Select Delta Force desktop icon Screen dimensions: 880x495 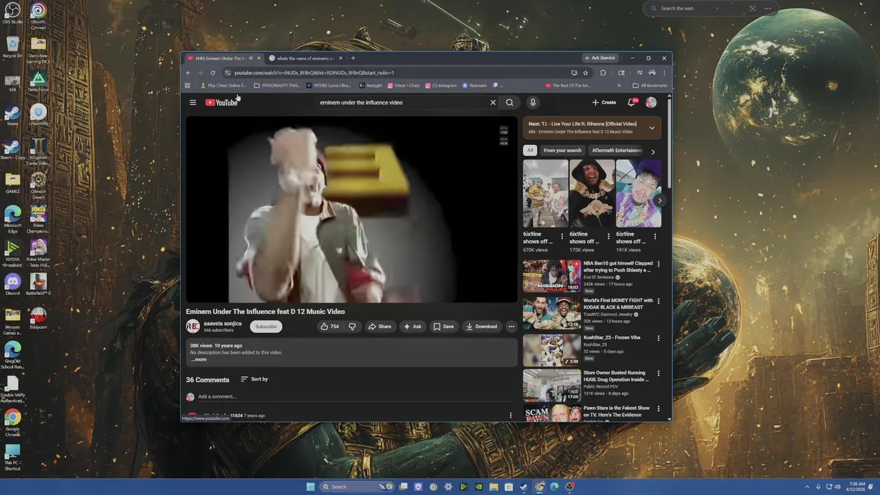[38, 82]
